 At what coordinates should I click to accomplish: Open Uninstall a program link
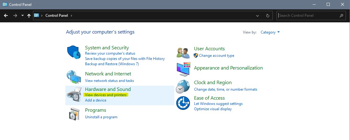(101, 117)
